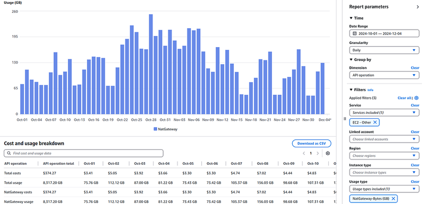The width and height of the screenshot is (425, 204).
Task: Go to previous page of breakdown table
Action: pyautogui.click(x=304, y=153)
